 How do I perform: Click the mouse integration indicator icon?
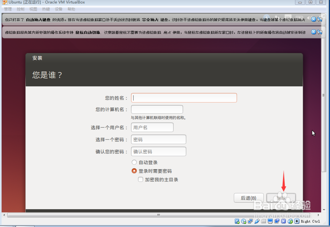click(x=290, y=221)
